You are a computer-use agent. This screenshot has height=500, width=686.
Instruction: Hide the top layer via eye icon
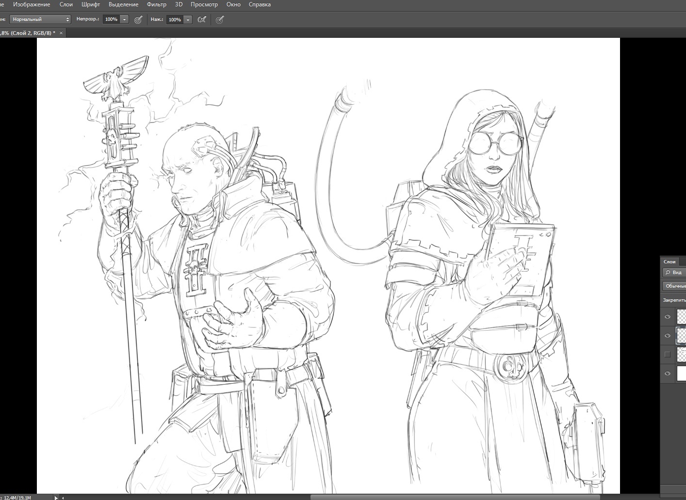point(668,317)
